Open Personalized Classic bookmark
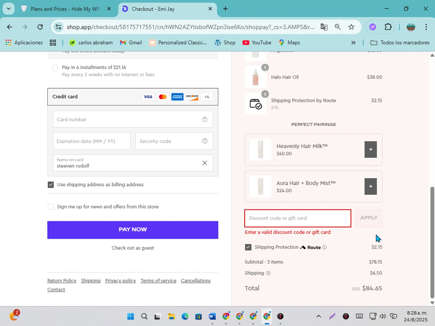Viewport: 435px width, 326px height. coord(178,43)
